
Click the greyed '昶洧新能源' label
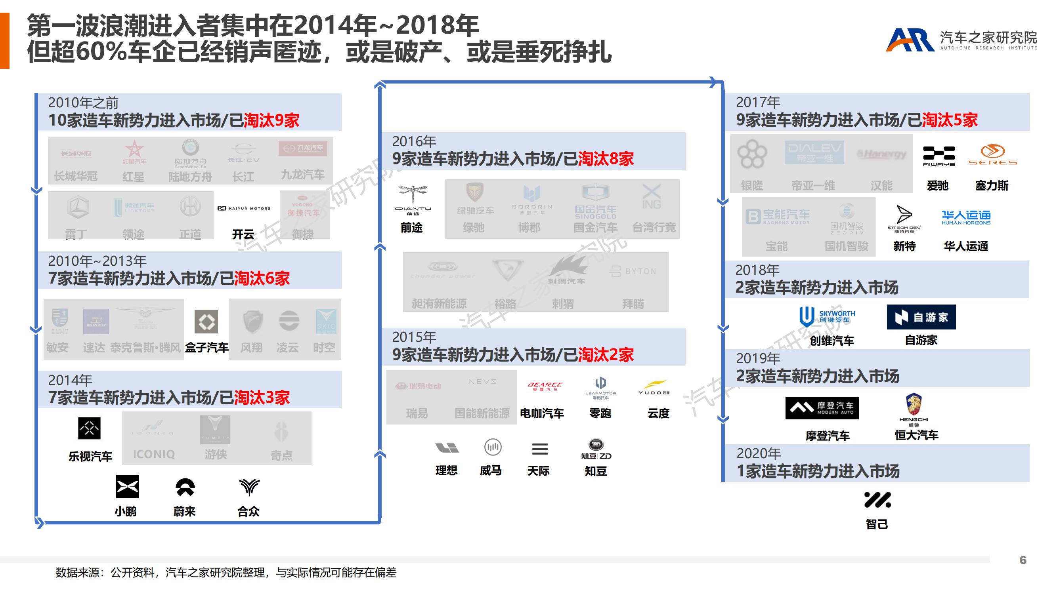(439, 304)
